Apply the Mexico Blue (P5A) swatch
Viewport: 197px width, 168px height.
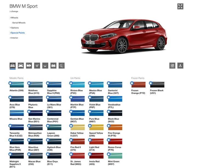(96, 85)
